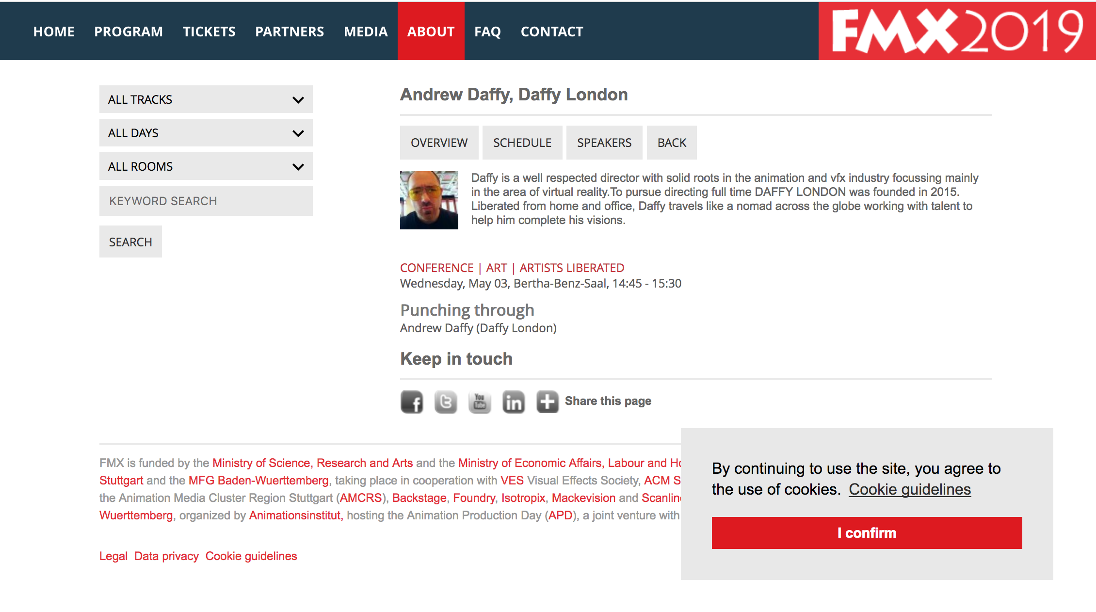Click the Facebook icon under Keep in touch

(x=412, y=402)
